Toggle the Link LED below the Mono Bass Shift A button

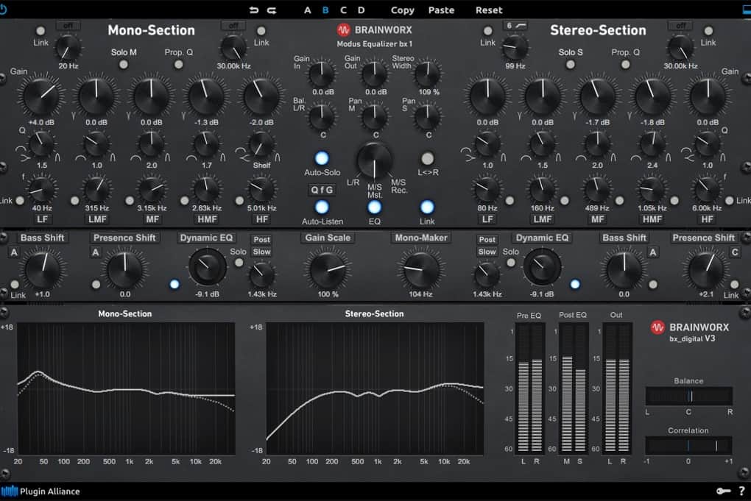[15, 285]
